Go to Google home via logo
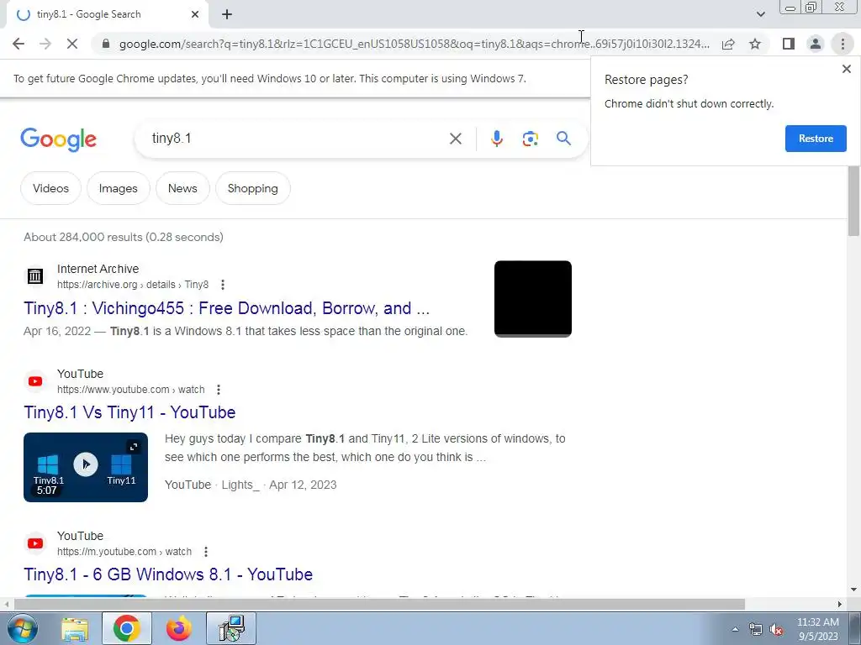Viewport: 861px width, 645px height. (58, 139)
